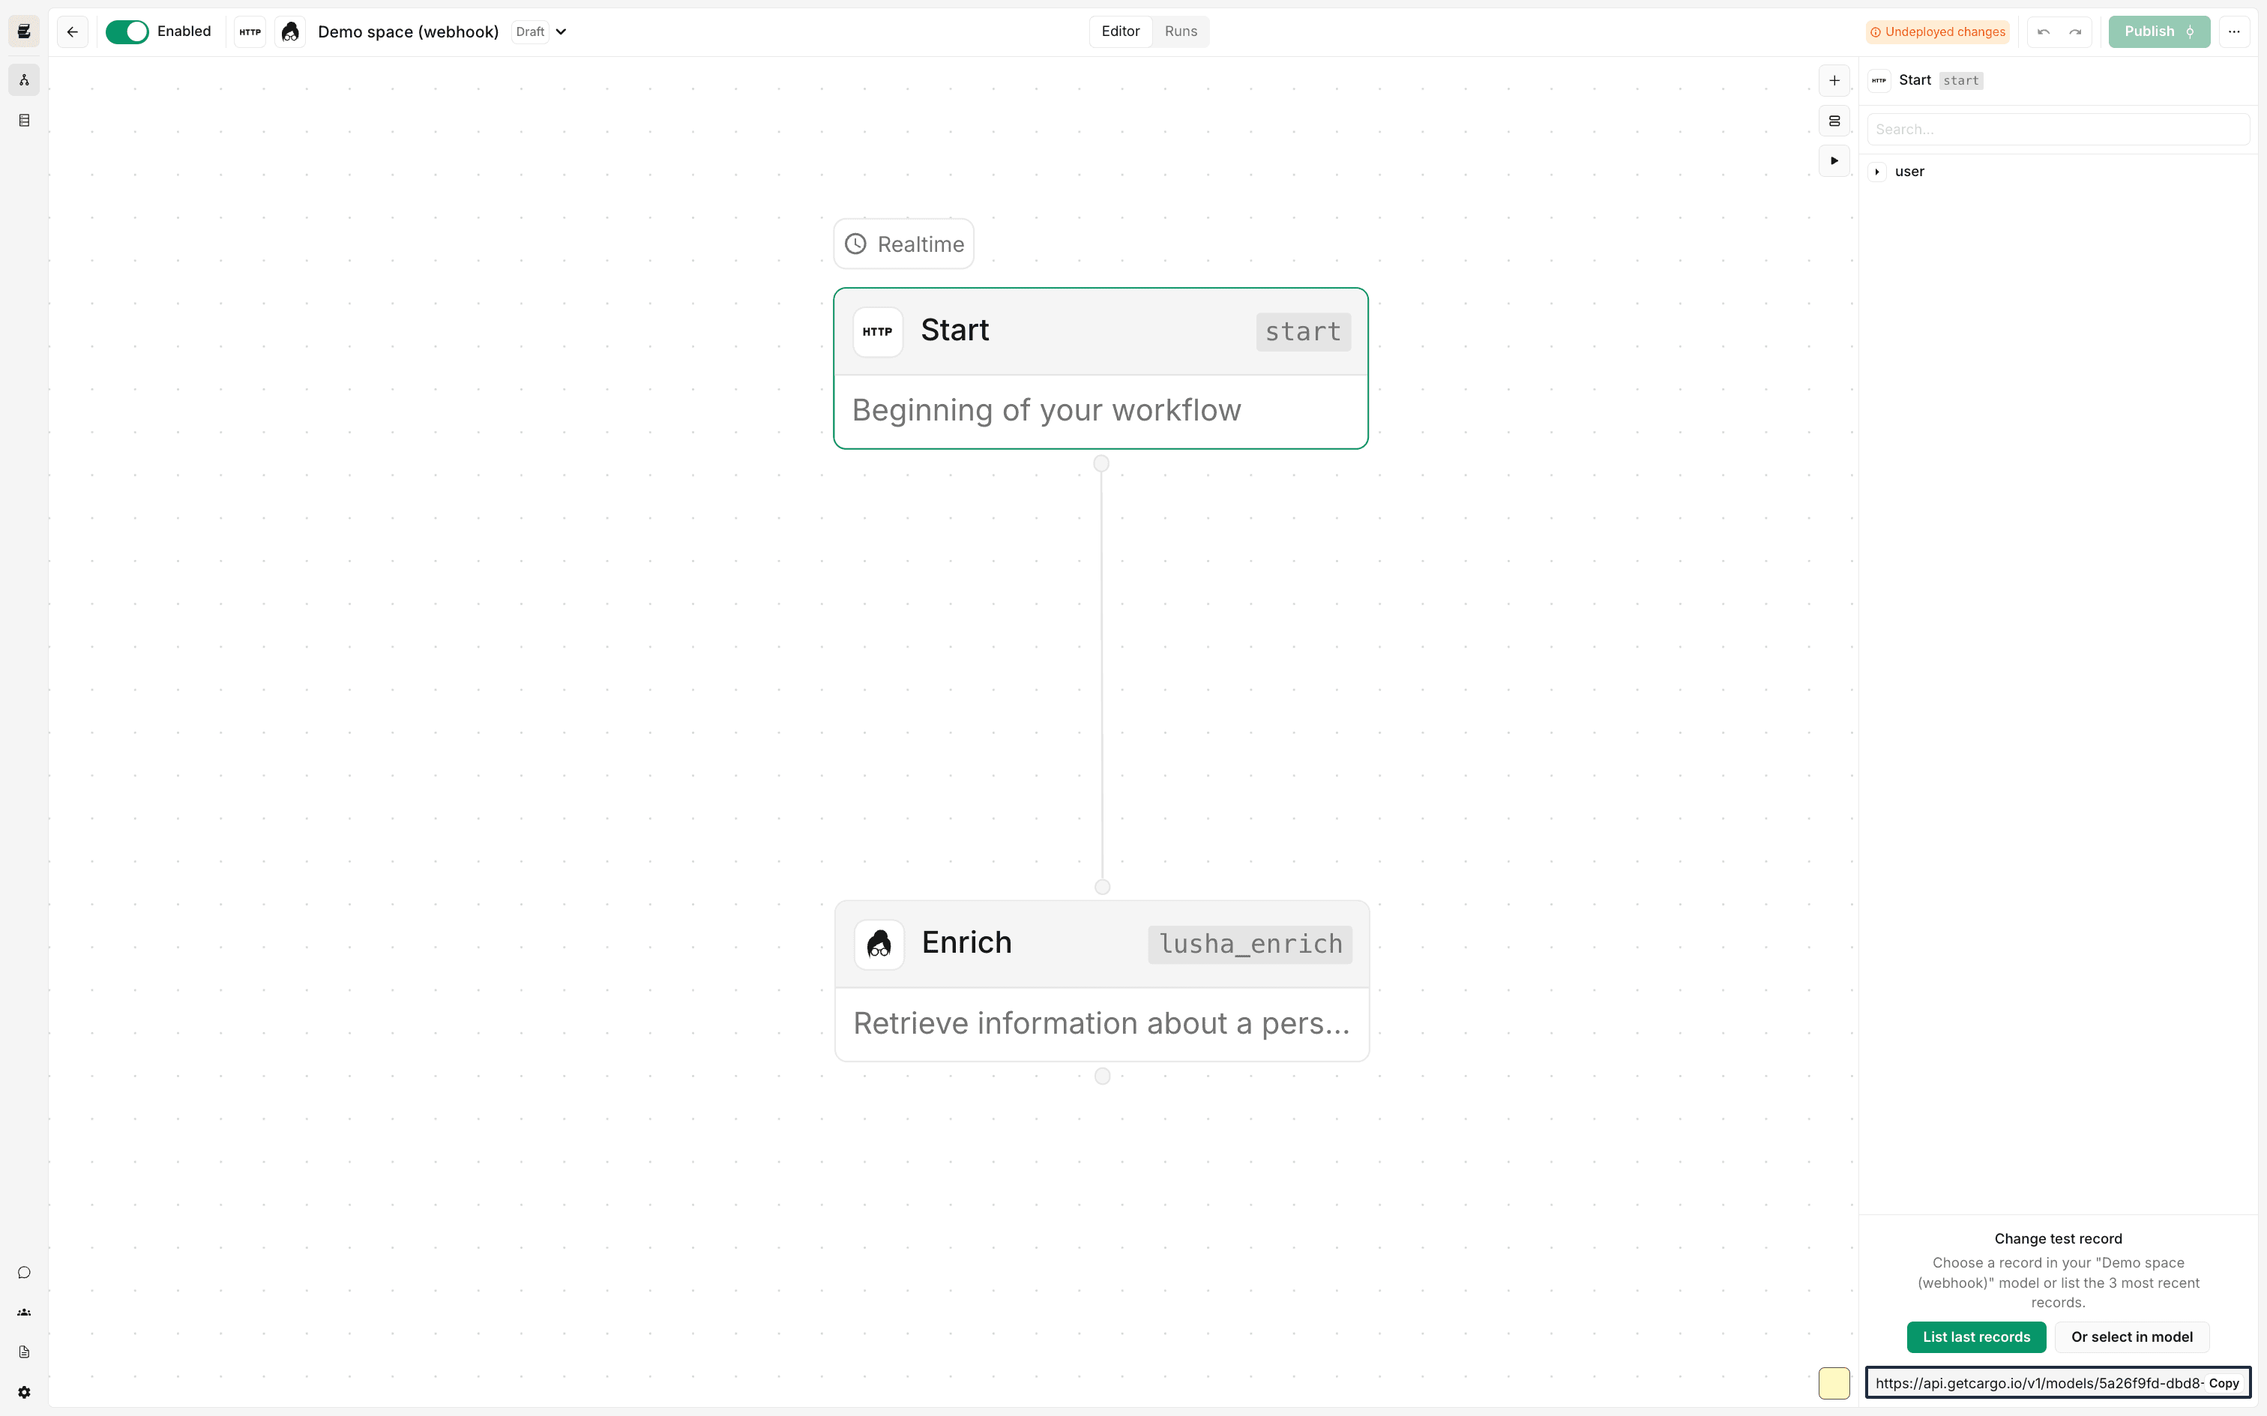Click the Cargo logo icon in the sidebar
The image size is (2267, 1416).
coord(24,31)
